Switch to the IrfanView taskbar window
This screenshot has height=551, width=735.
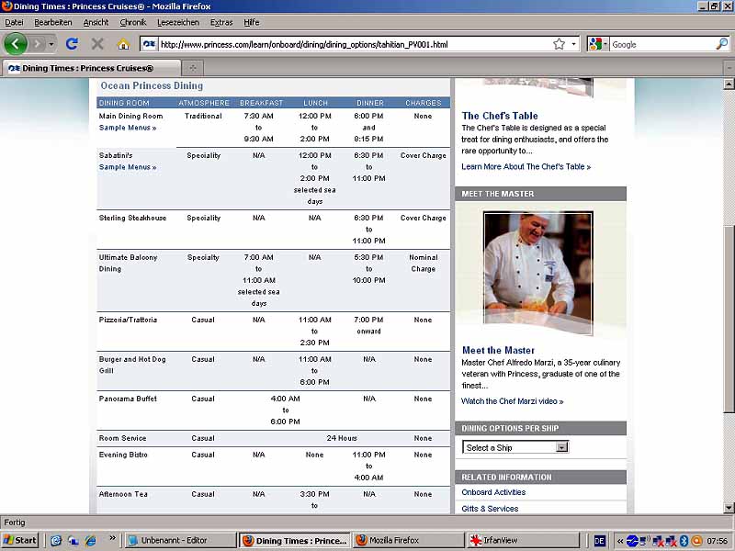coord(523,540)
